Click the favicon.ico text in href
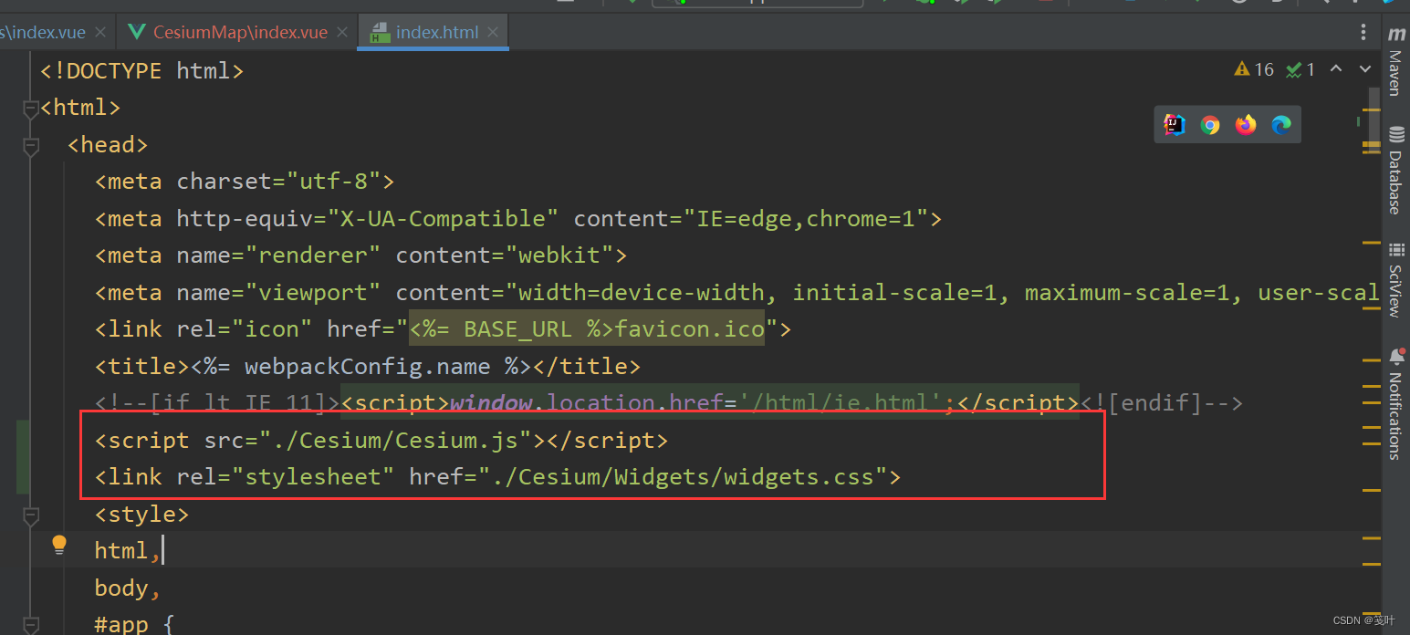The height and width of the screenshot is (635, 1410). (689, 329)
